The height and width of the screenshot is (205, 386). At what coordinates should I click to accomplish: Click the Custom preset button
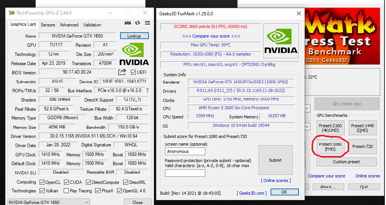click(x=346, y=162)
